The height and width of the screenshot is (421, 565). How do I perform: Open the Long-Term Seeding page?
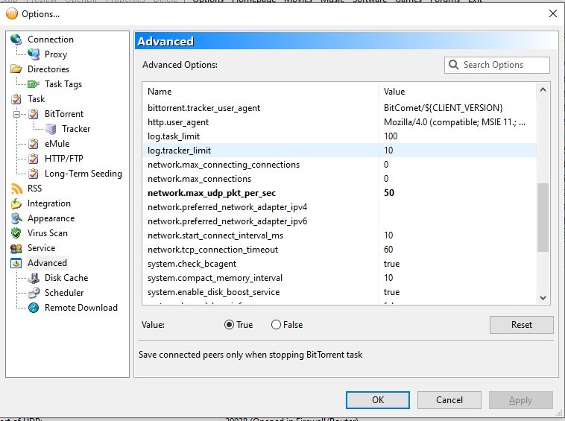(83, 174)
